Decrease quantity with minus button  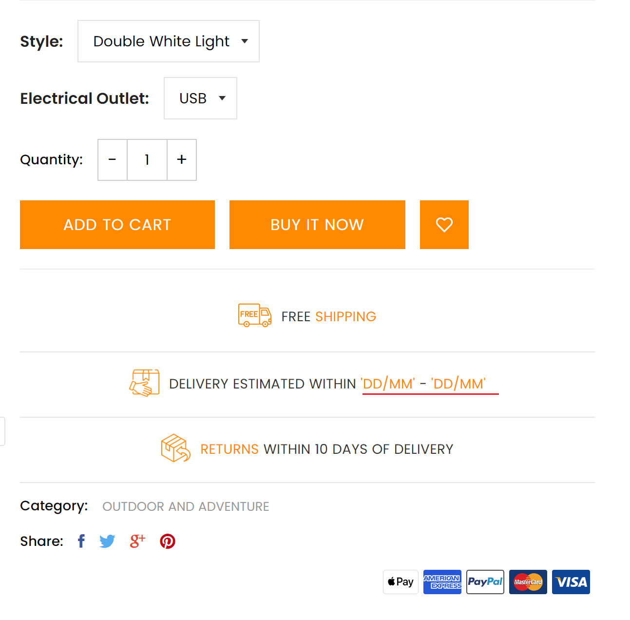click(113, 160)
